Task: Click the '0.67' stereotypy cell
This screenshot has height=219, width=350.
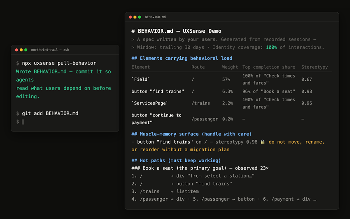Action: click(307, 79)
